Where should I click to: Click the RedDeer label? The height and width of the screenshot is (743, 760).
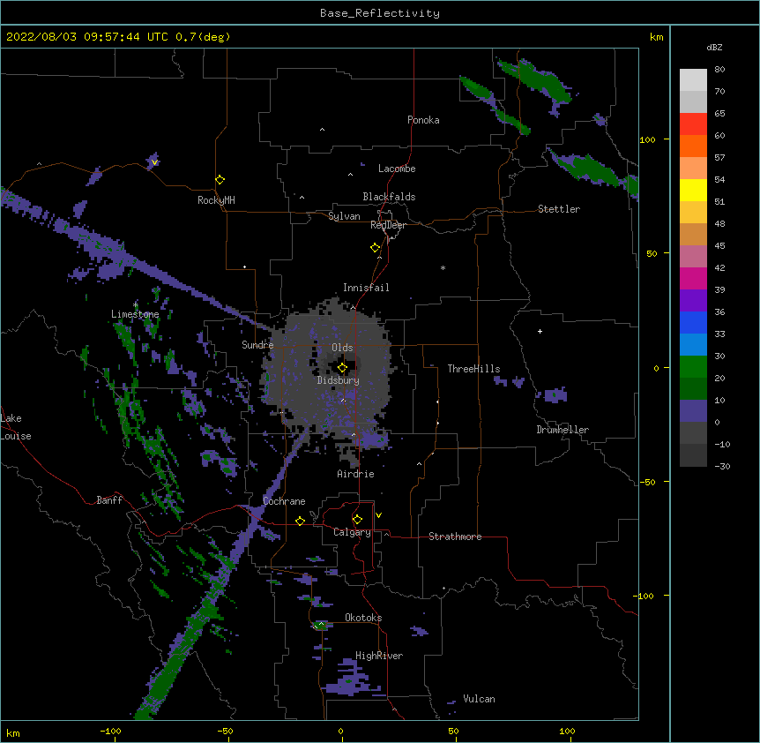point(388,225)
